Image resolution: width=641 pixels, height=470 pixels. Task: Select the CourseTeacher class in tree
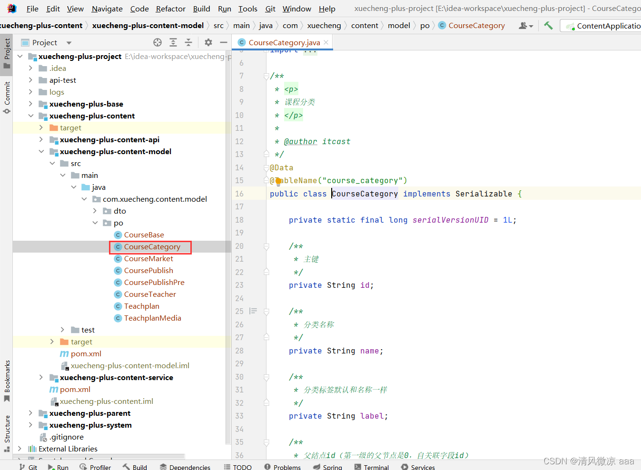tap(150, 294)
